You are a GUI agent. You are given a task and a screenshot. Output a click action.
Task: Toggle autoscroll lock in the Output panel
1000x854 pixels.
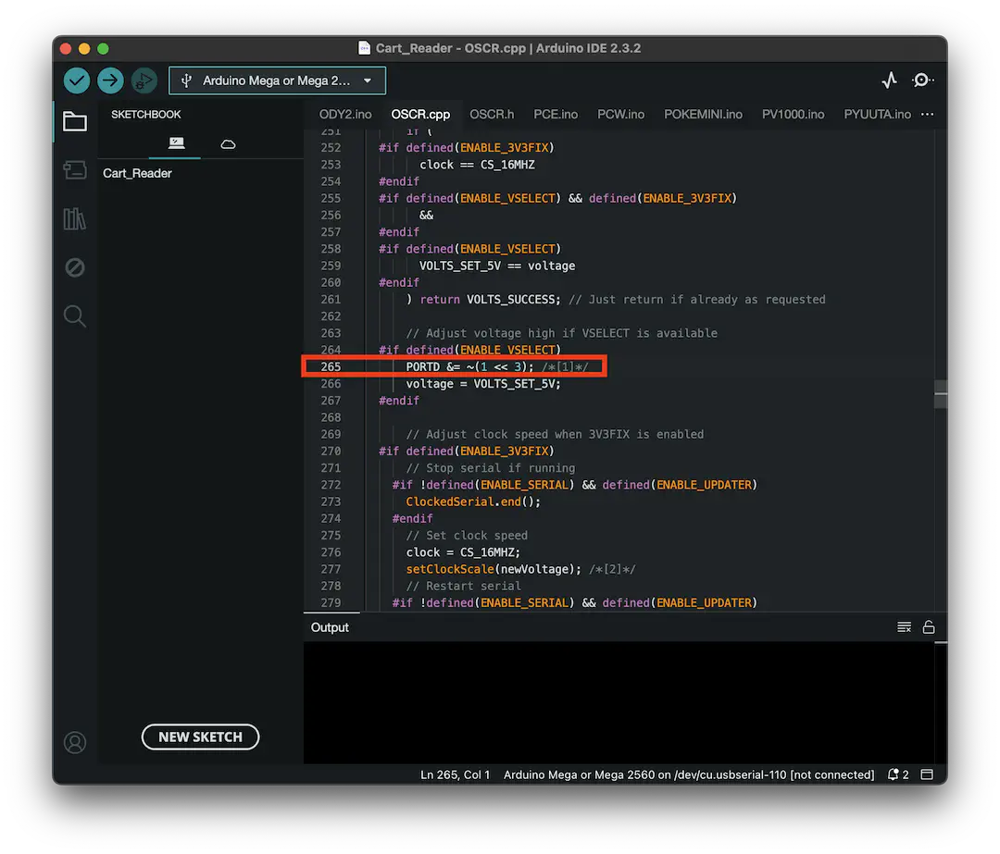930,626
